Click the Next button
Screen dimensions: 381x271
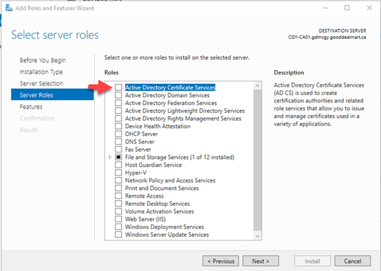pyautogui.click(x=261, y=261)
